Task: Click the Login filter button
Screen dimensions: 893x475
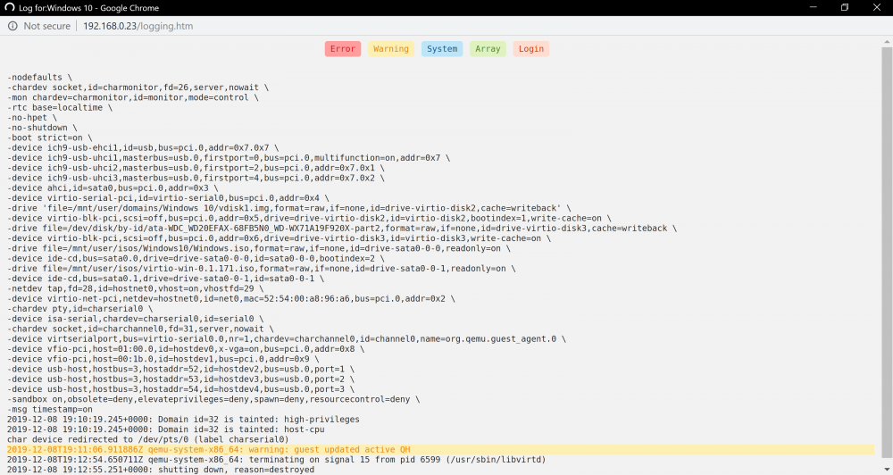Action: 530,49
